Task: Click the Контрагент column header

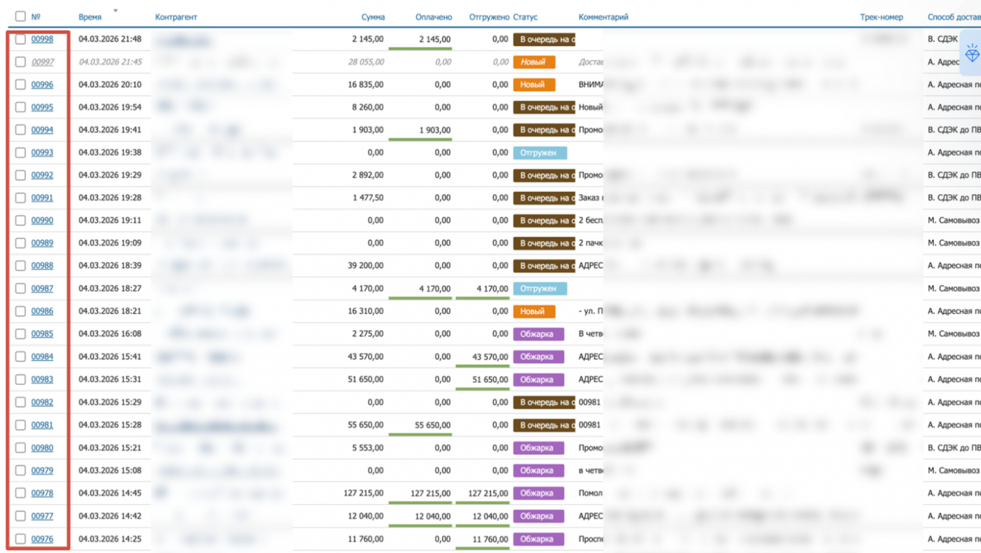Action: click(x=176, y=17)
